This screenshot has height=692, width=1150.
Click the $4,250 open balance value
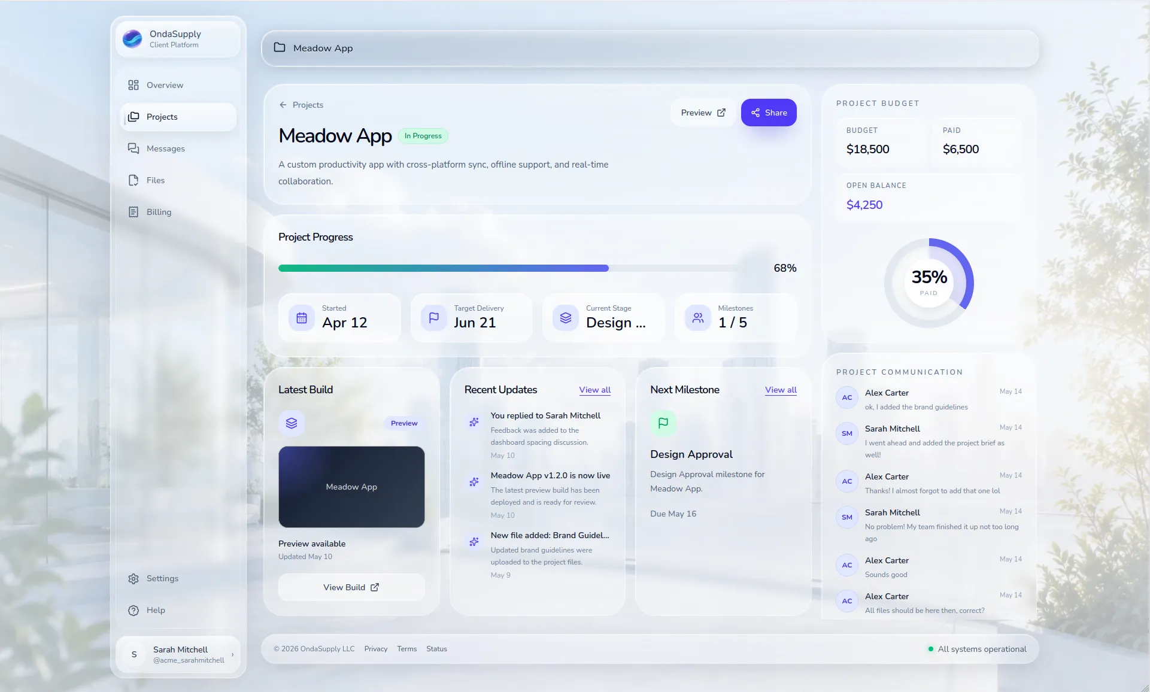[x=864, y=205]
